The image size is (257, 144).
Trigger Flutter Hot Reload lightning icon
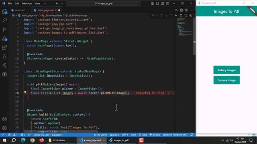(x=176, y=15)
